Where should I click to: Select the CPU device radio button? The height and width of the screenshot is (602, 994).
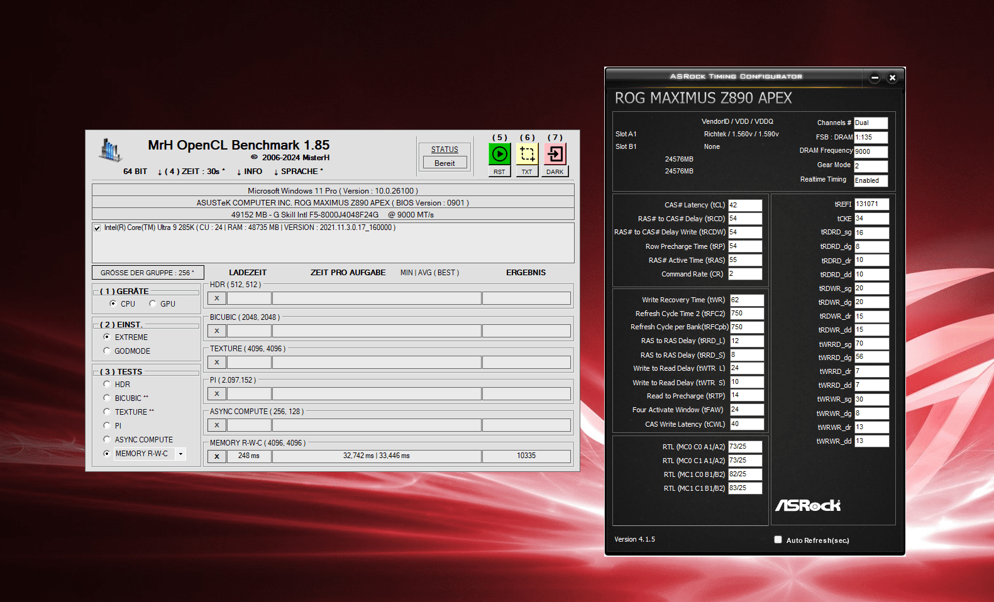[113, 304]
